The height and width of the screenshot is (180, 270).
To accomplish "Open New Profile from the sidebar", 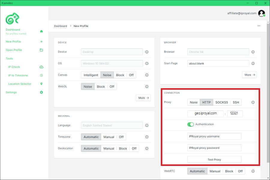I will 13,41.
